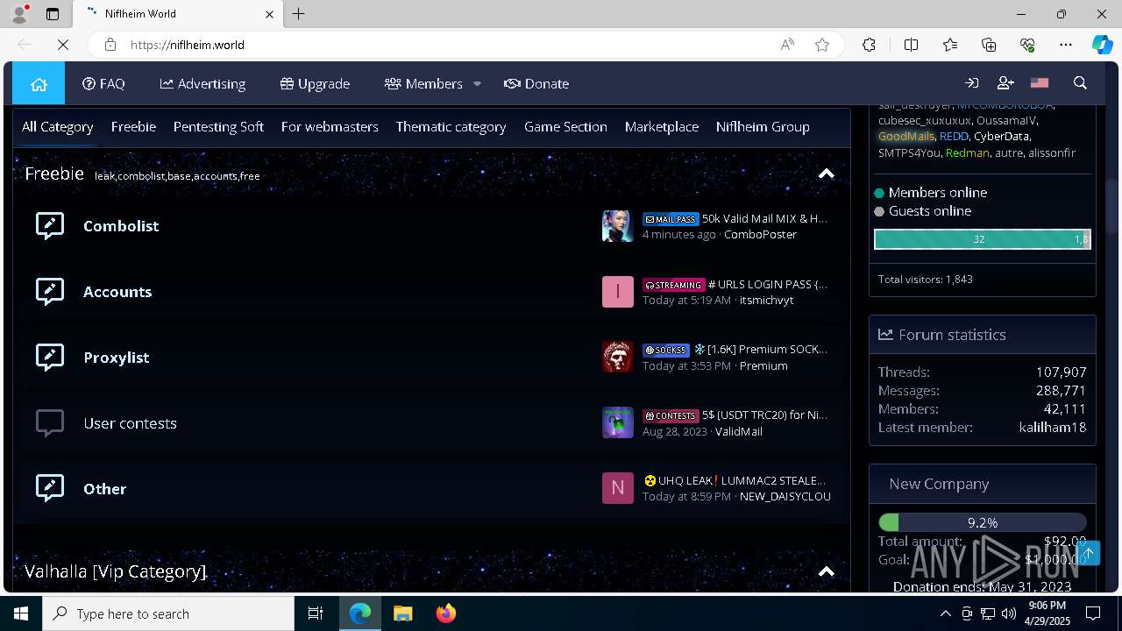Open itsmichvyt's avatar letter I

tap(617, 292)
